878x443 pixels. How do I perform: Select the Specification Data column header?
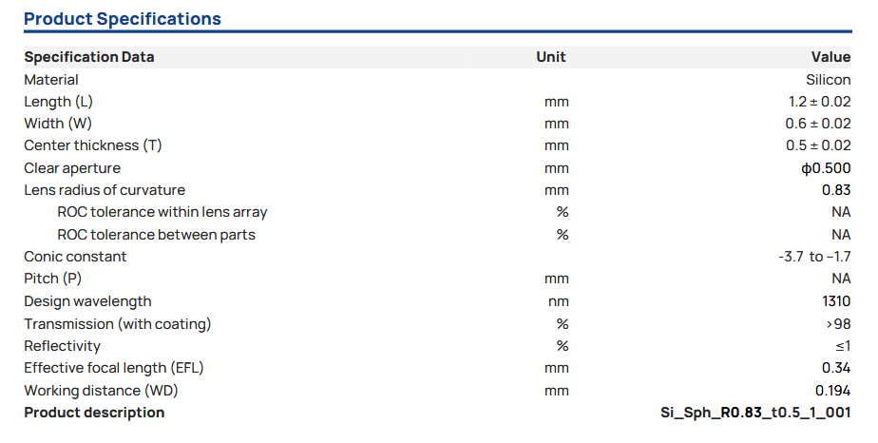click(x=89, y=57)
